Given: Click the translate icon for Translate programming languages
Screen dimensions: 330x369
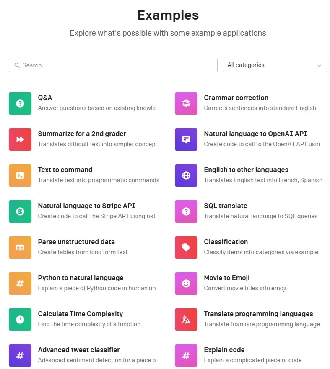Looking at the screenshot, I should 186,320.
